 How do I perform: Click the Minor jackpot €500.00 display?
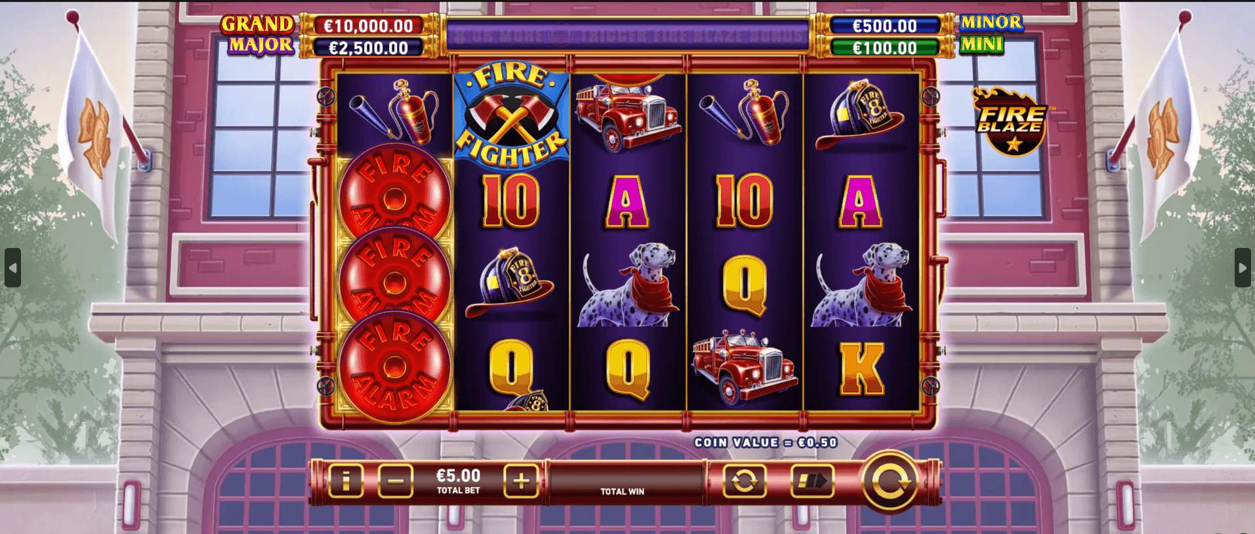point(884,26)
